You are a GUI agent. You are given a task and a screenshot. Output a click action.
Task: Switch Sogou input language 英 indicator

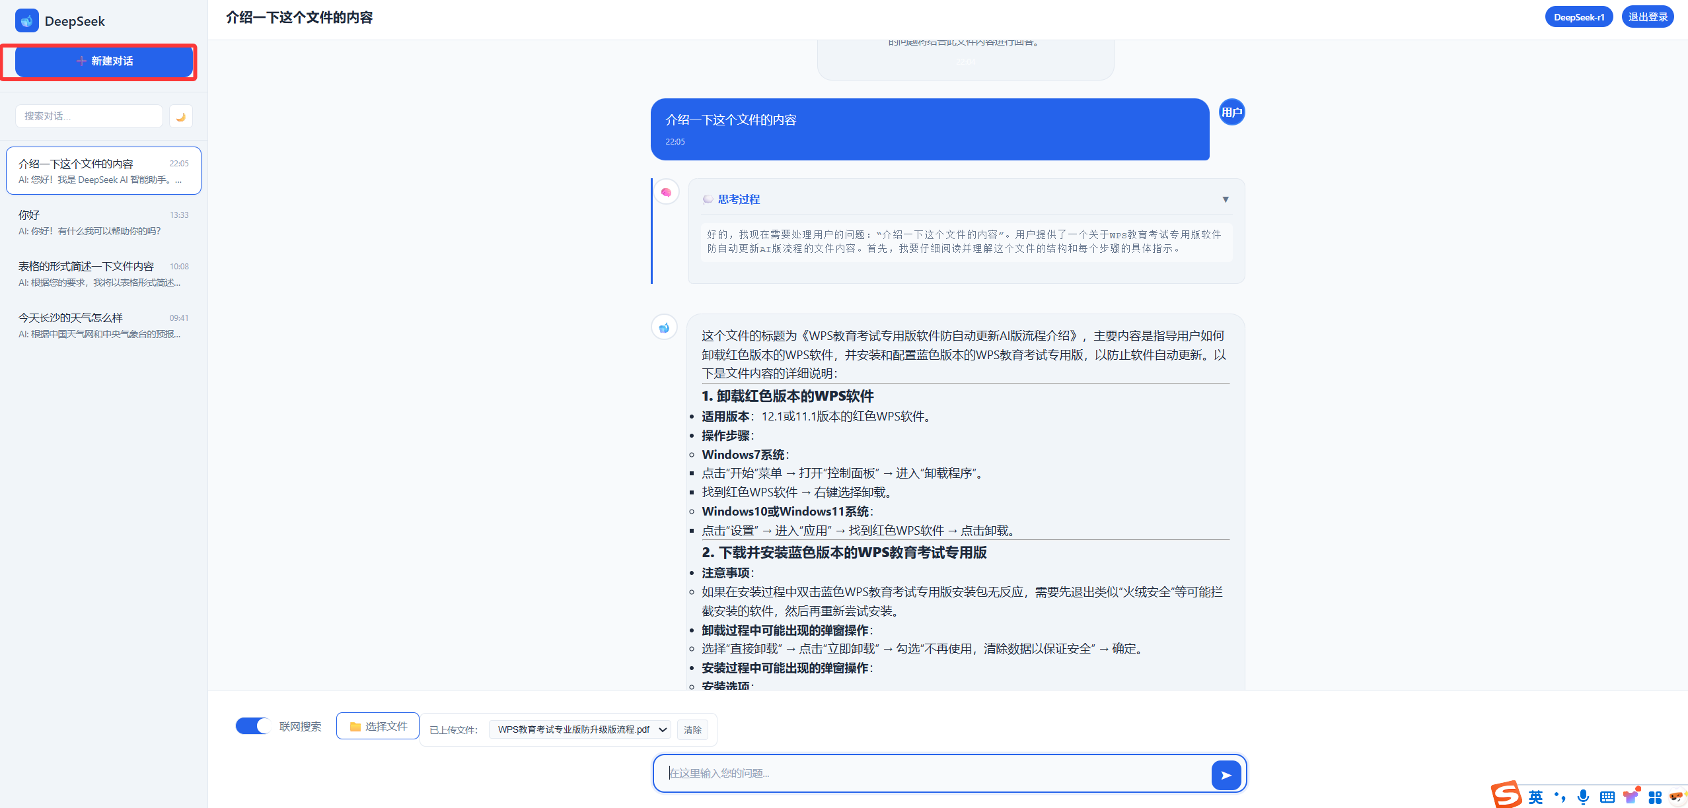pyautogui.click(x=1535, y=797)
